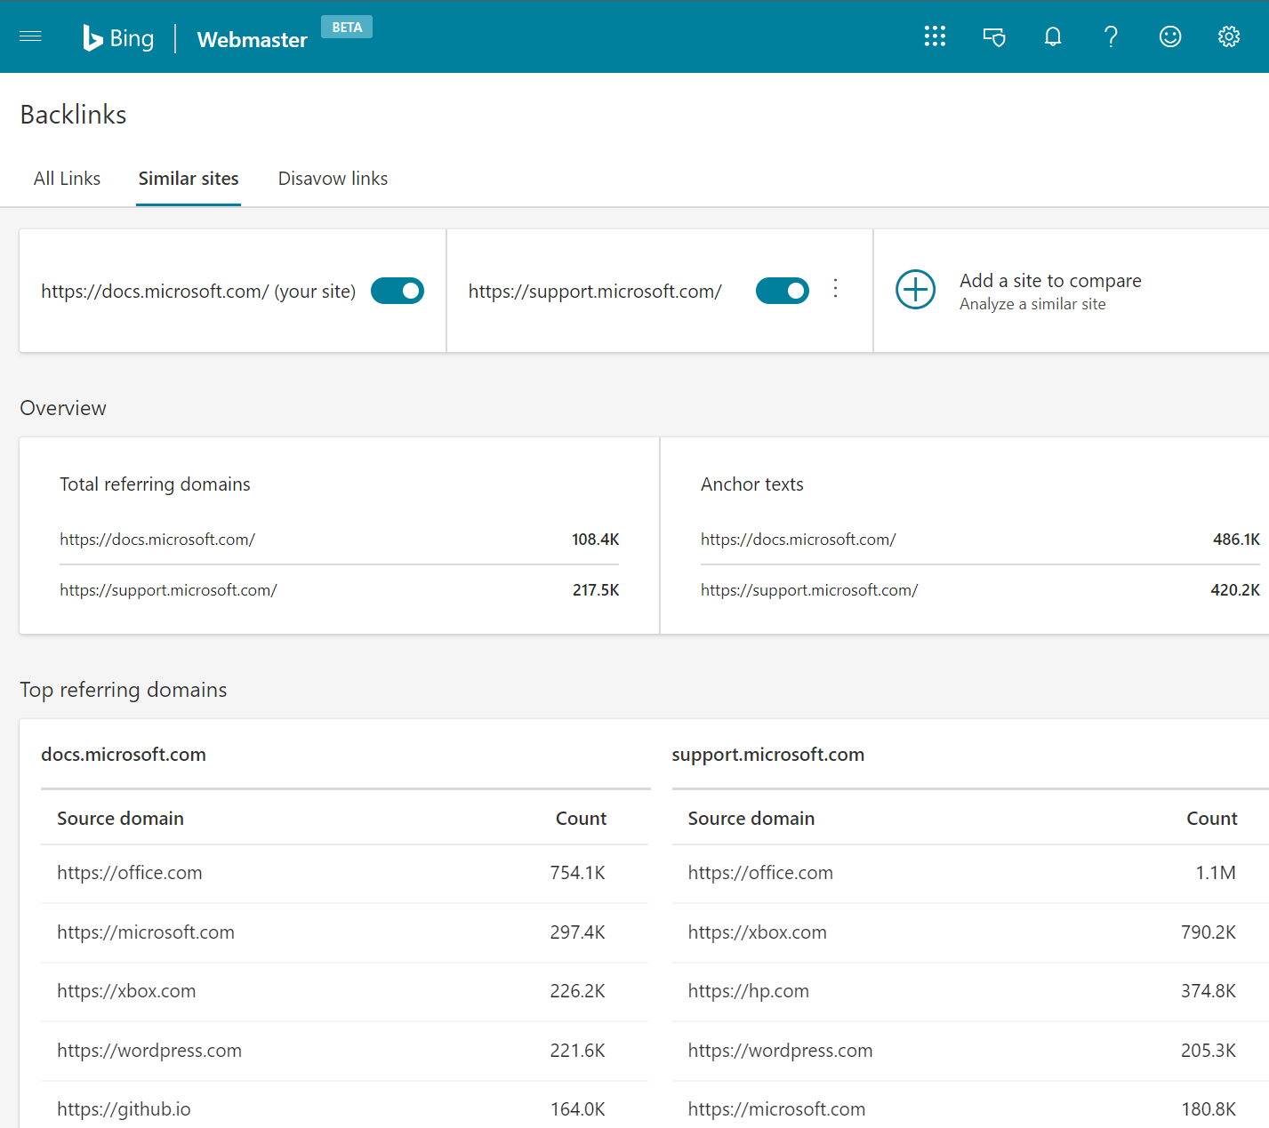Open the notifications bell
The height and width of the screenshot is (1128, 1269).
tap(1053, 36)
